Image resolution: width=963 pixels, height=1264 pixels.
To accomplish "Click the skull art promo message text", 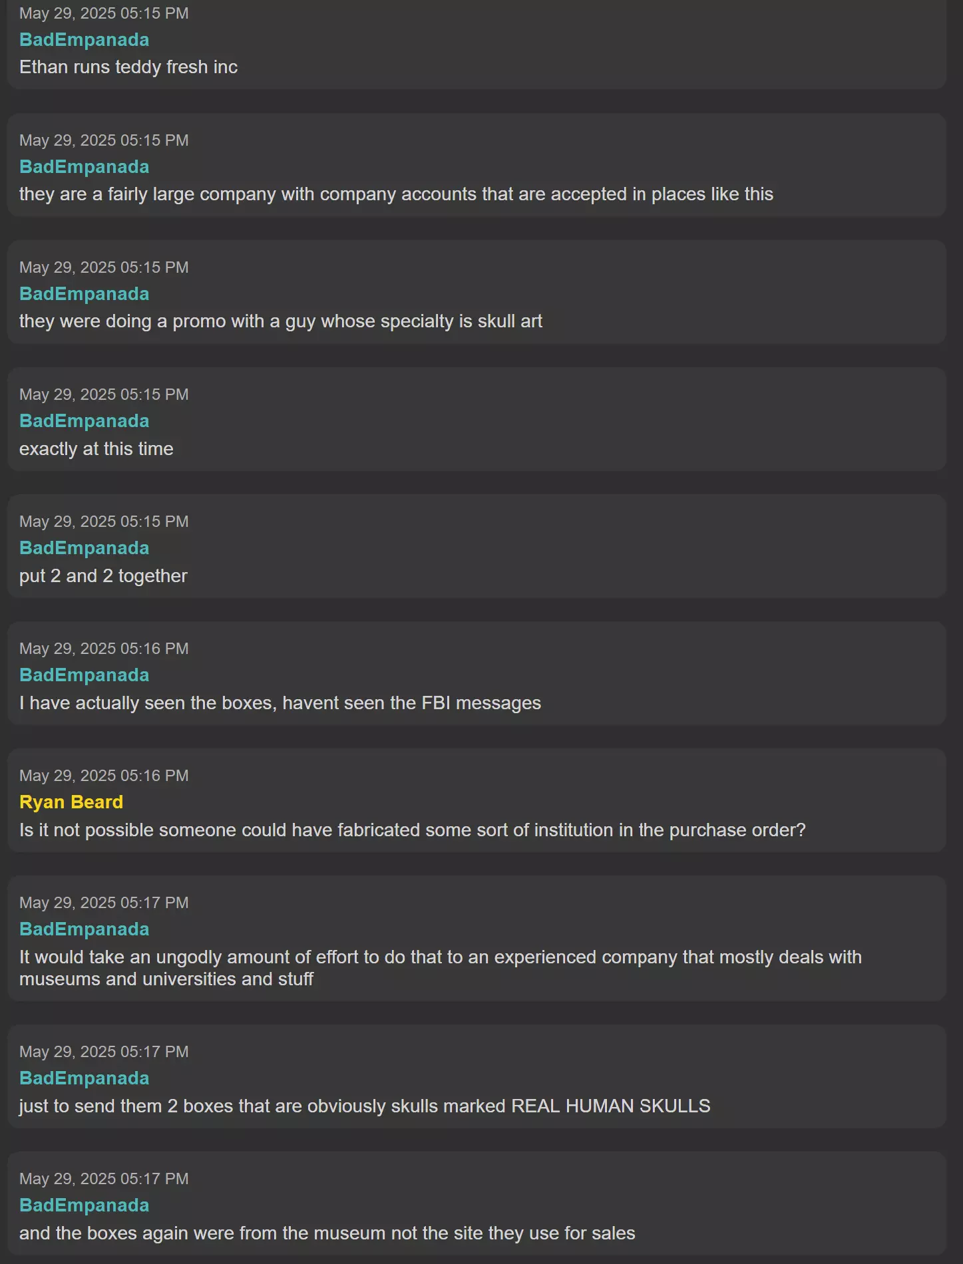I will pyautogui.click(x=281, y=321).
